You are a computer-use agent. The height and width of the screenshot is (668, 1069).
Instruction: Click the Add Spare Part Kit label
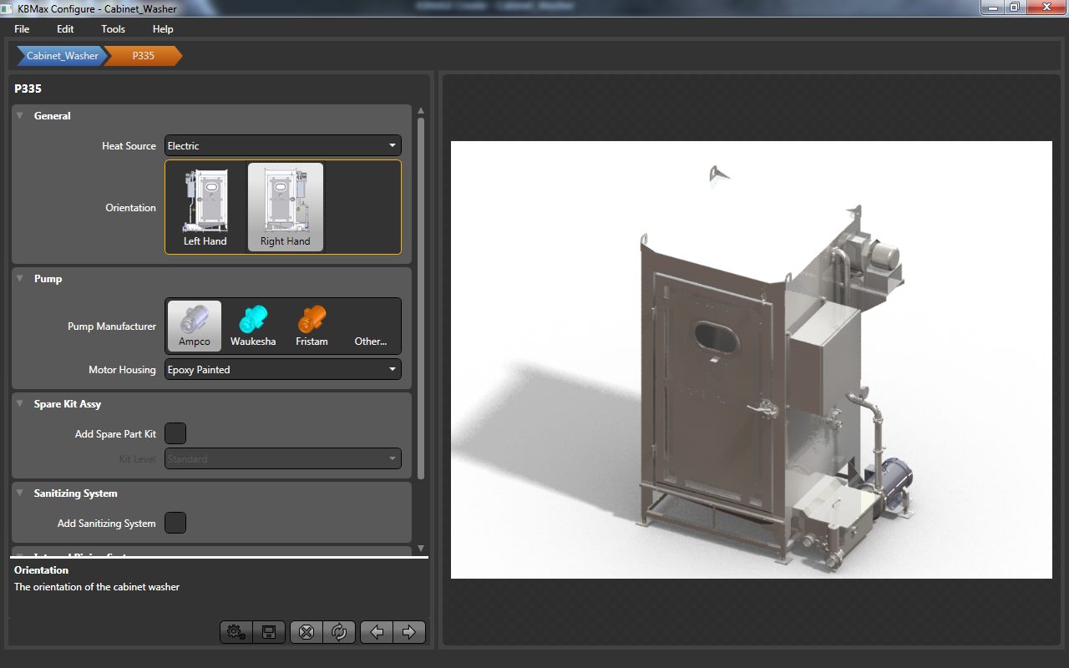tap(115, 434)
